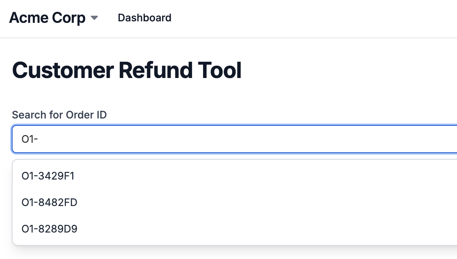457x259 pixels.
Task: Click the order ID ending in F1
Action: [x=48, y=176]
